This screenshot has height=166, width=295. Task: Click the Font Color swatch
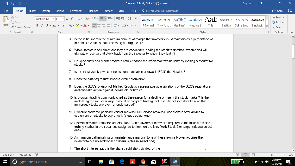click(x=85, y=26)
